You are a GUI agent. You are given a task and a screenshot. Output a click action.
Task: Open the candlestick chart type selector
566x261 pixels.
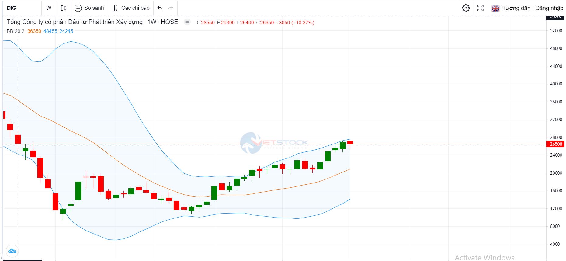[64, 8]
